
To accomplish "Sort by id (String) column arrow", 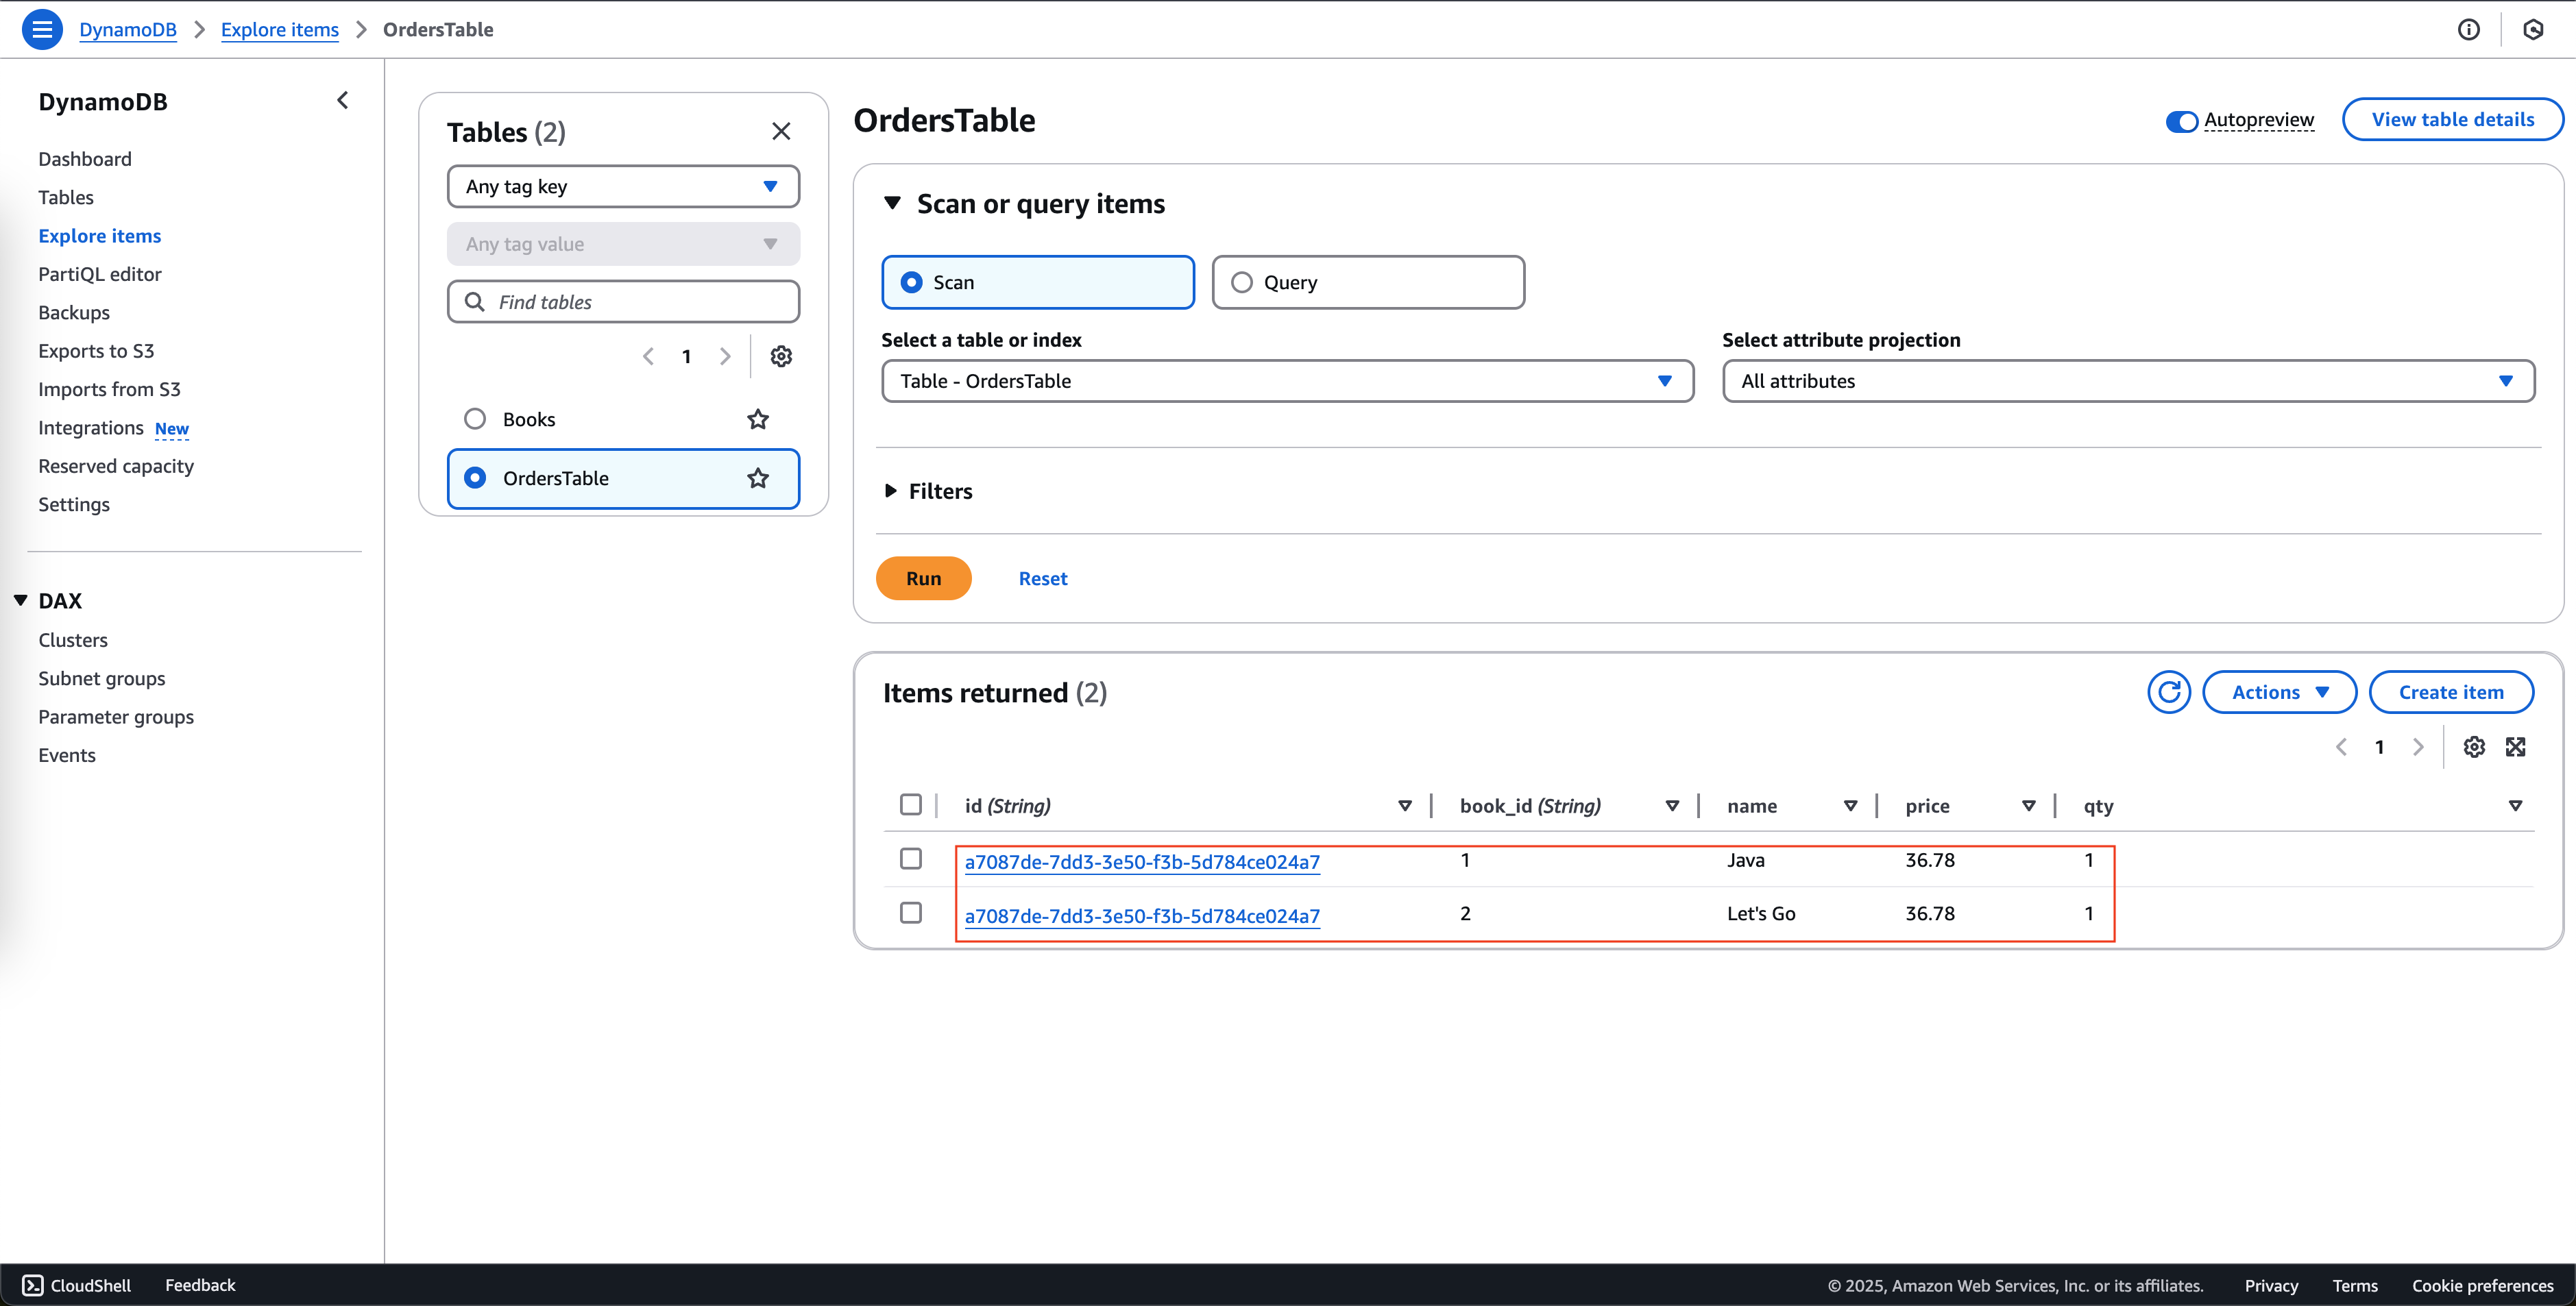I will (x=1405, y=805).
